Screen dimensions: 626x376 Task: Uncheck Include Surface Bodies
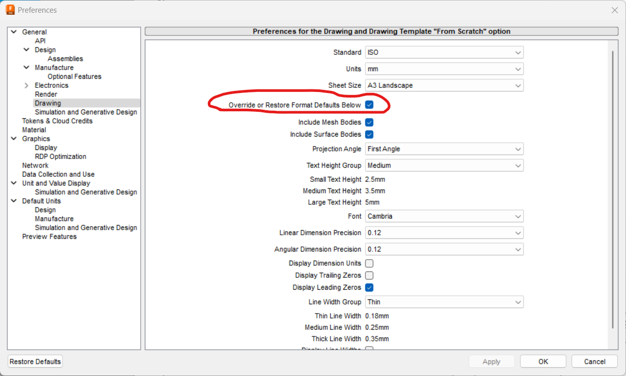(x=369, y=134)
